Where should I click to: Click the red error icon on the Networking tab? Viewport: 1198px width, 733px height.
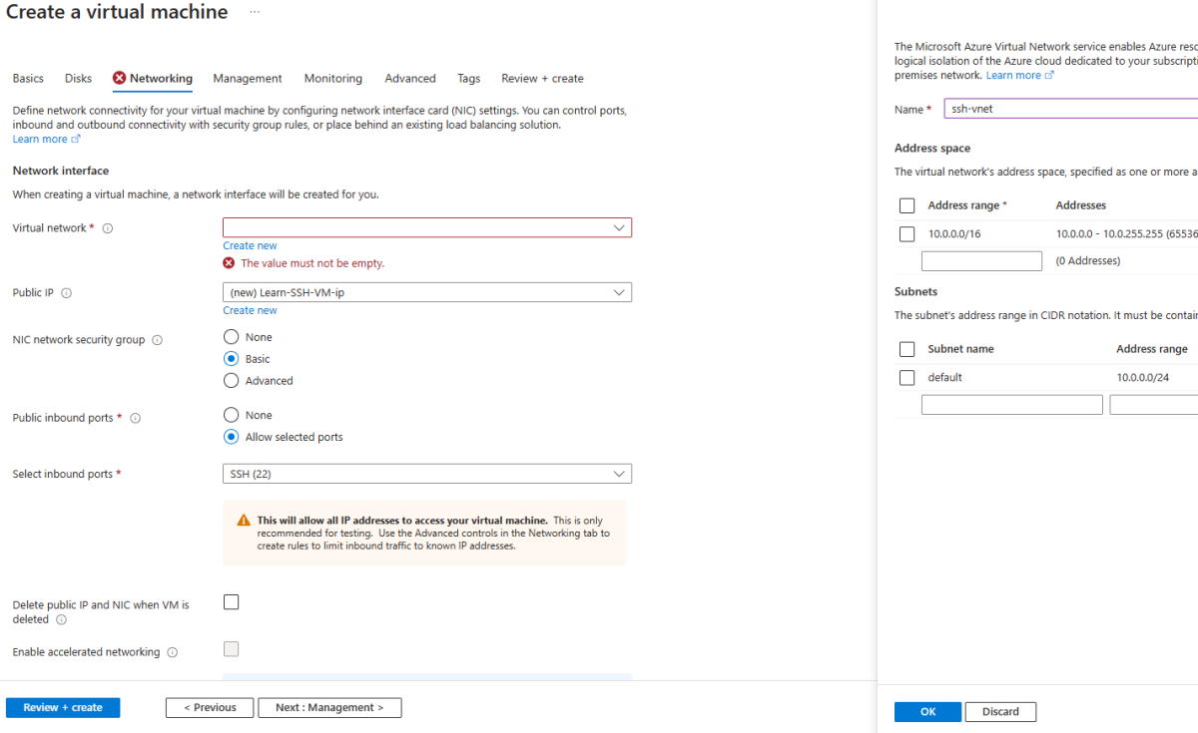(120, 78)
